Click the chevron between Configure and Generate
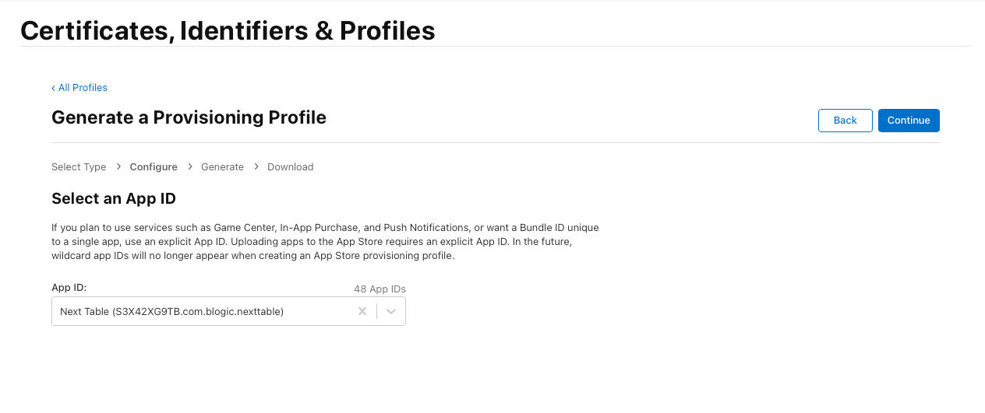Viewport: 985px width, 413px height. (189, 166)
